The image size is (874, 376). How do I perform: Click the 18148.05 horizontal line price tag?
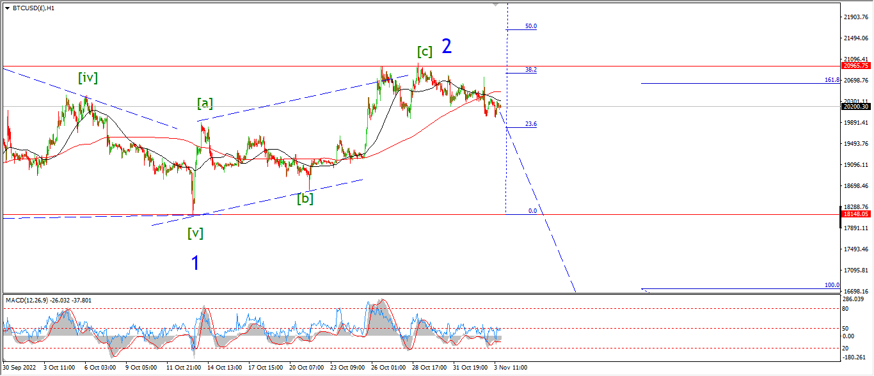coord(856,215)
